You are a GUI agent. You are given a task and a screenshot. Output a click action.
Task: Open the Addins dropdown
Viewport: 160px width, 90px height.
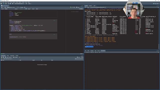pyautogui.click(x=30, y=4)
